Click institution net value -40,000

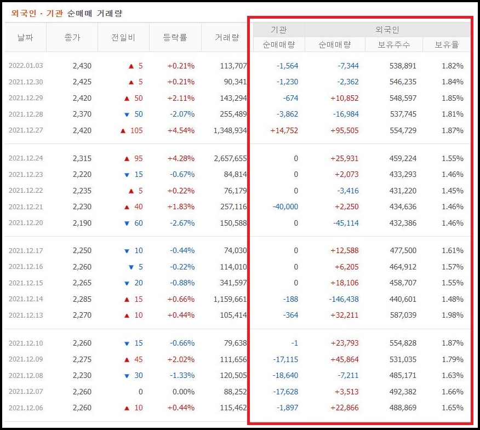(285, 207)
